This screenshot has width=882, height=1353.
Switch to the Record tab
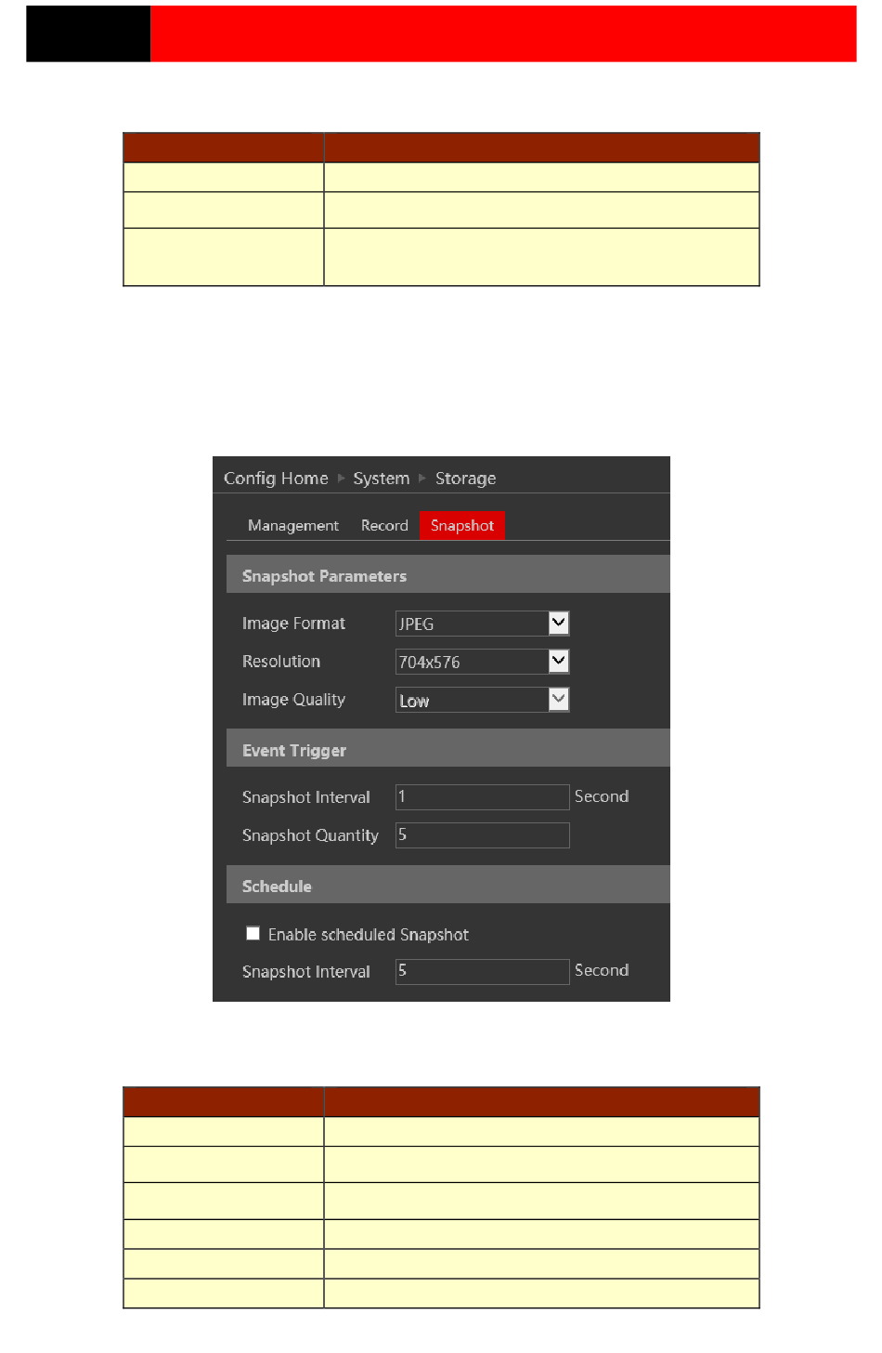[x=384, y=526]
